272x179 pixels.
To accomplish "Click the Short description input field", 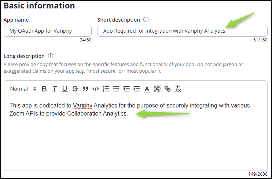I will [x=182, y=31].
